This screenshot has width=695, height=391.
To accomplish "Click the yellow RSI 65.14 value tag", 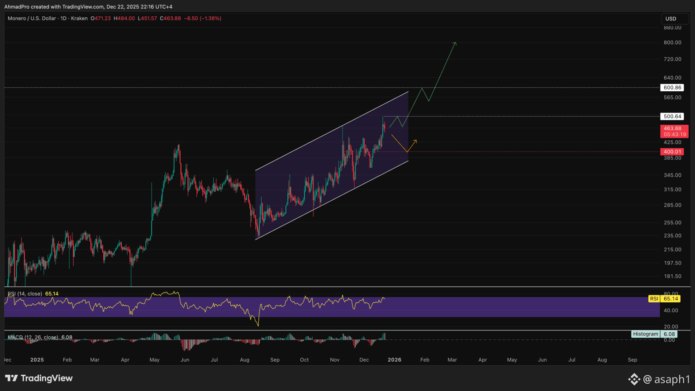I will pyautogui.click(x=670, y=299).
